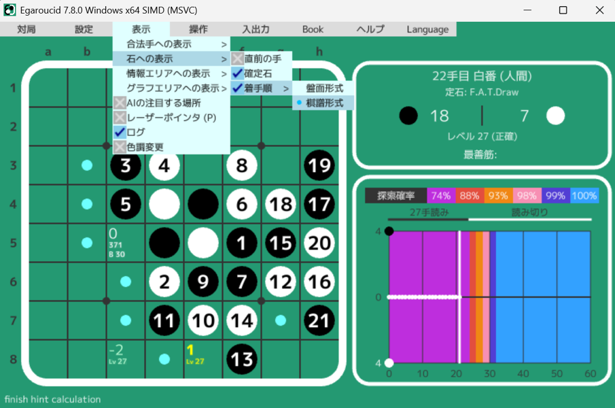Expand the 情報エリアへの表示 submenu
This screenshot has height=408, width=615.
pyautogui.click(x=171, y=73)
